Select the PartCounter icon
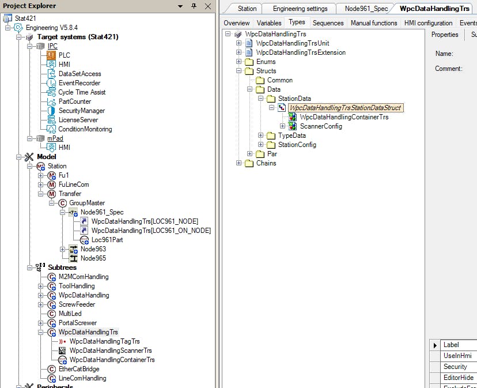 click(x=51, y=101)
